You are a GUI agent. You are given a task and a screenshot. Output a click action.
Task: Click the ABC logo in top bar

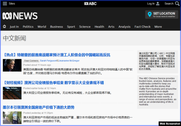(90, 4)
